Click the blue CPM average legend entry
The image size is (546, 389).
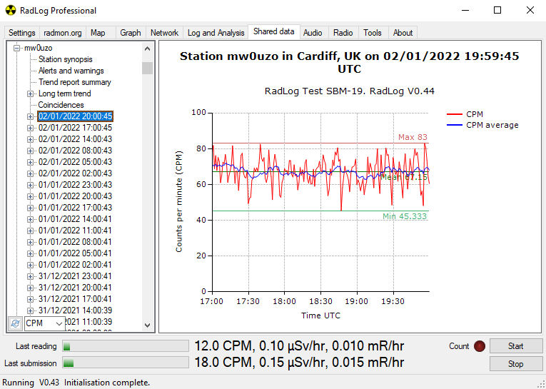click(x=482, y=125)
